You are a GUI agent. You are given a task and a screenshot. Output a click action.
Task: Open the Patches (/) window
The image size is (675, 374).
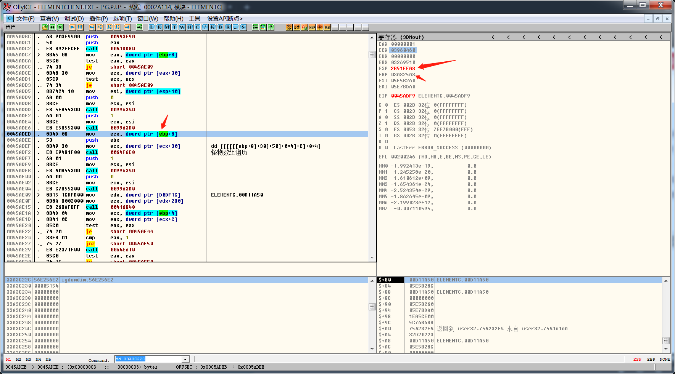pos(205,27)
